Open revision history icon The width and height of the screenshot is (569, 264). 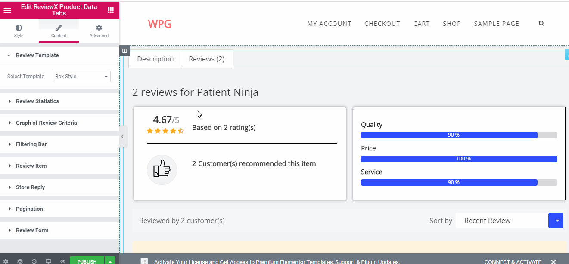pyautogui.click(x=34, y=261)
